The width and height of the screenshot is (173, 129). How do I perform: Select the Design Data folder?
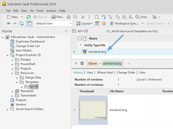33,77
